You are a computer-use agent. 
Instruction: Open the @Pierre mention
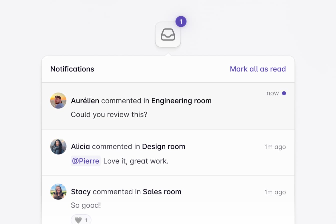[x=85, y=161]
